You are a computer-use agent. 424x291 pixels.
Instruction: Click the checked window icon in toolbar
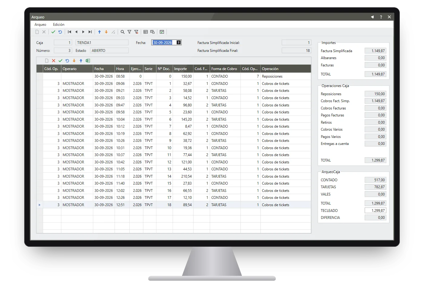click(x=162, y=32)
